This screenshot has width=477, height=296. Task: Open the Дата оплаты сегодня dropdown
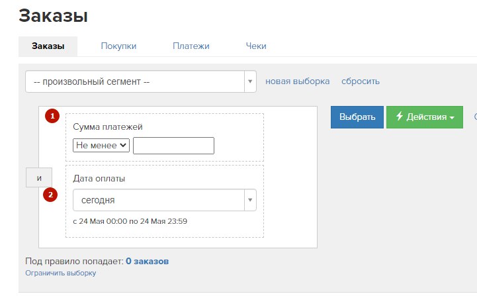click(x=165, y=200)
